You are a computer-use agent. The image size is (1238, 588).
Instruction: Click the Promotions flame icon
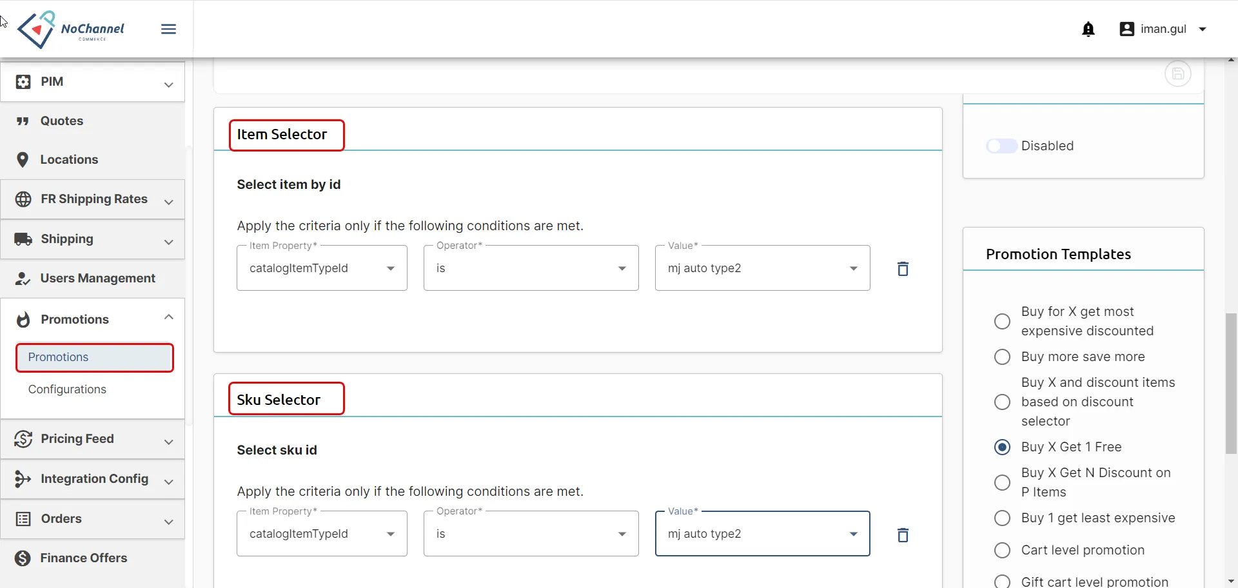[x=23, y=320]
